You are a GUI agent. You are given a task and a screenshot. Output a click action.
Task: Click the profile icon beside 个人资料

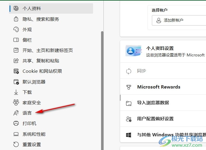click(x=16, y=8)
